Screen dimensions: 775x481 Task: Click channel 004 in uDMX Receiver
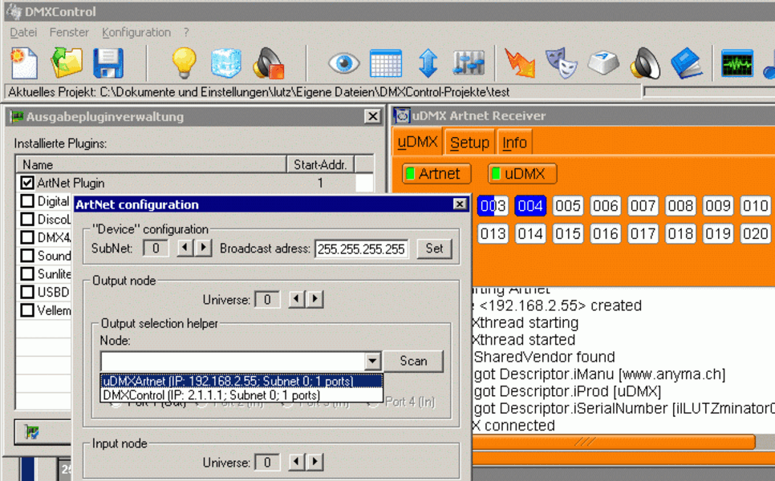click(530, 205)
